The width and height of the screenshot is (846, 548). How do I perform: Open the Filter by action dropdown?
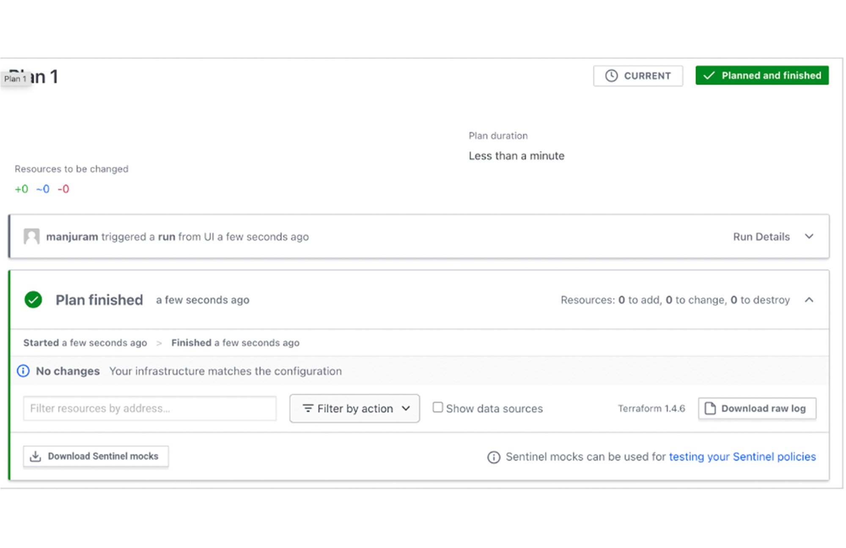[x=357, y=408]
